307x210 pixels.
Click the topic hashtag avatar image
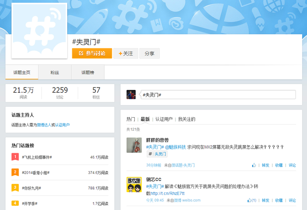(x=39, y=31)
